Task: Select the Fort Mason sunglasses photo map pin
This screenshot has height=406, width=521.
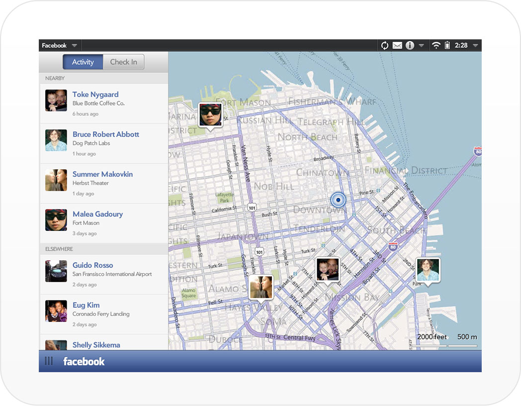Action: point(210,115)
